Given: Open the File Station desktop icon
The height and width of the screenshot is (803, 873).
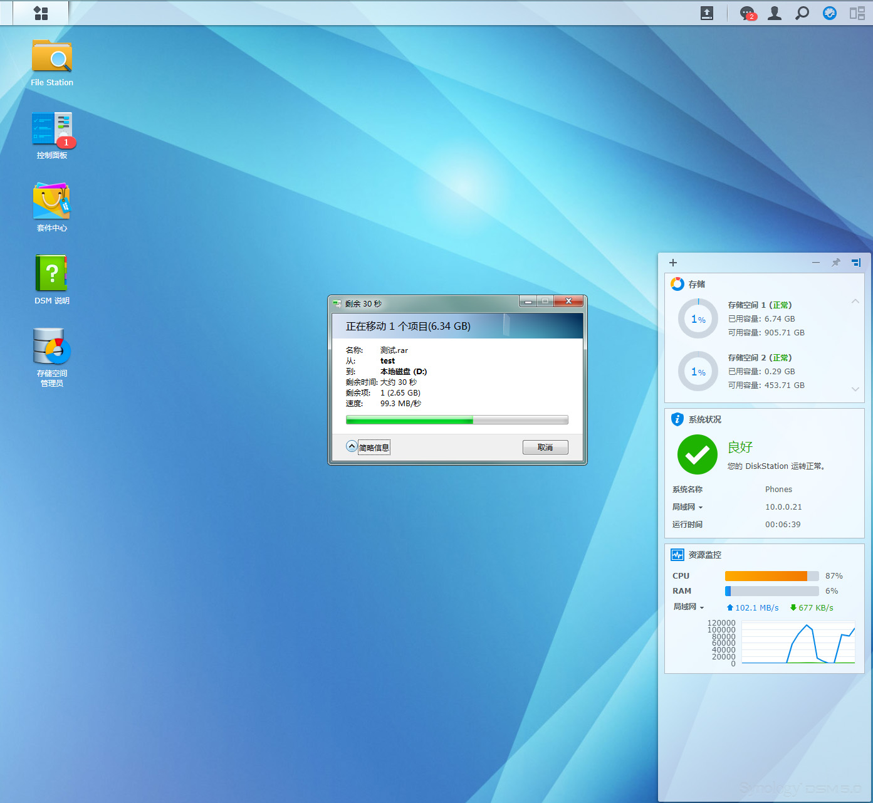Looking at the screenshot, I should point(52,58).
